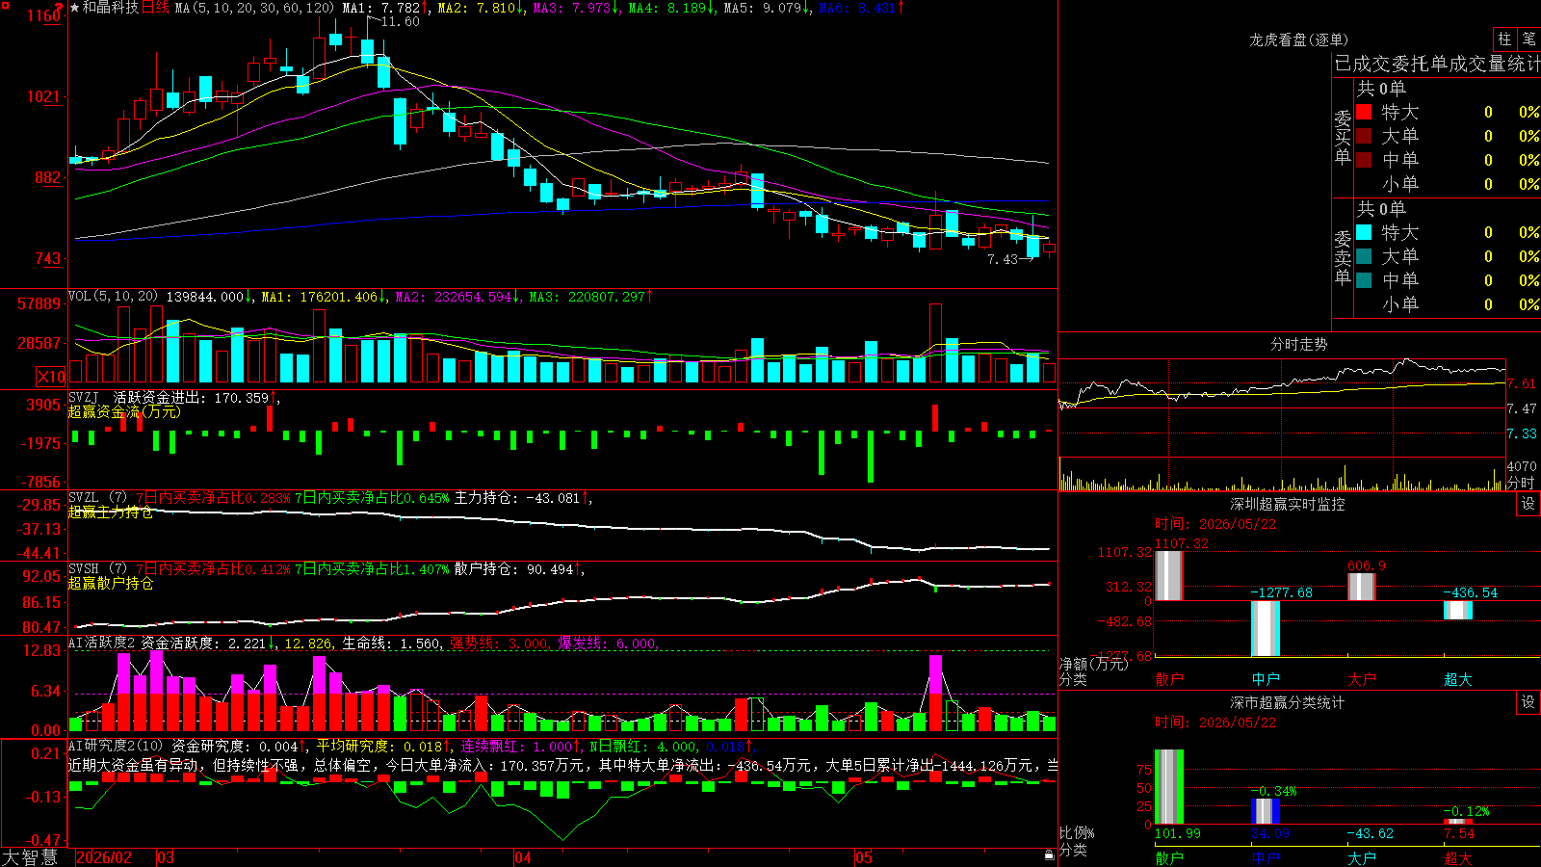This screenshot has width=1541, height=867.
Task: Click the 散户持仓: 90.494 value
Action: point(515,569)
